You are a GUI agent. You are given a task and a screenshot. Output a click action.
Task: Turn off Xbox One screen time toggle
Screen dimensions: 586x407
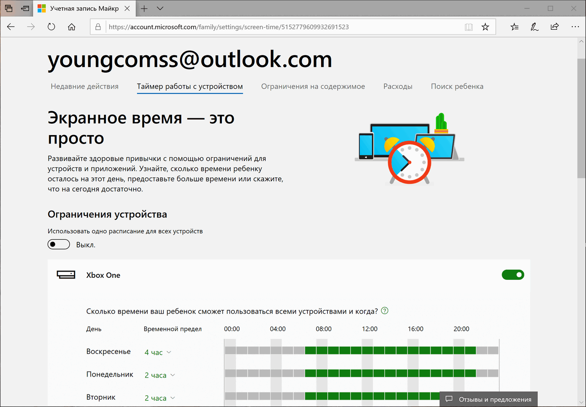coord(513,275)
